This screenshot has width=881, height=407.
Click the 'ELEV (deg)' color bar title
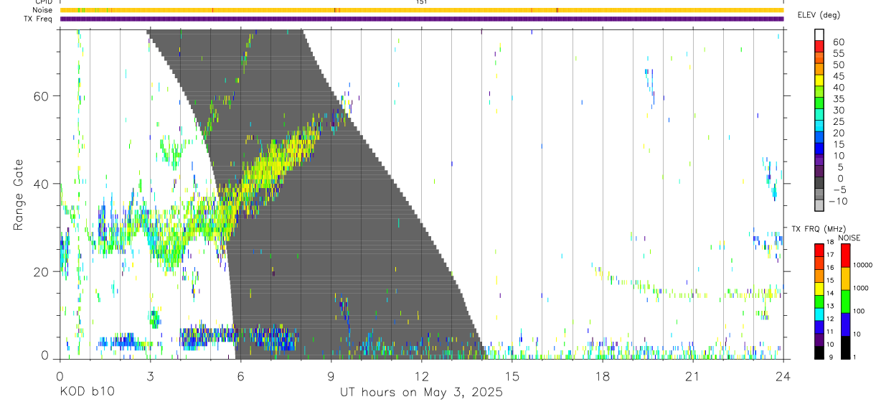(x=819, y=15)
